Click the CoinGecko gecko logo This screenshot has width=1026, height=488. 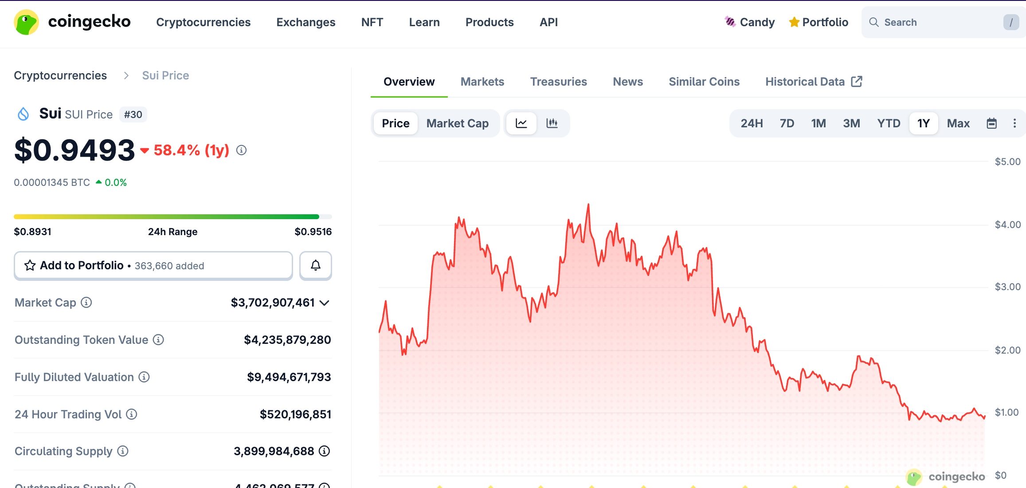[x=27, y=22]
